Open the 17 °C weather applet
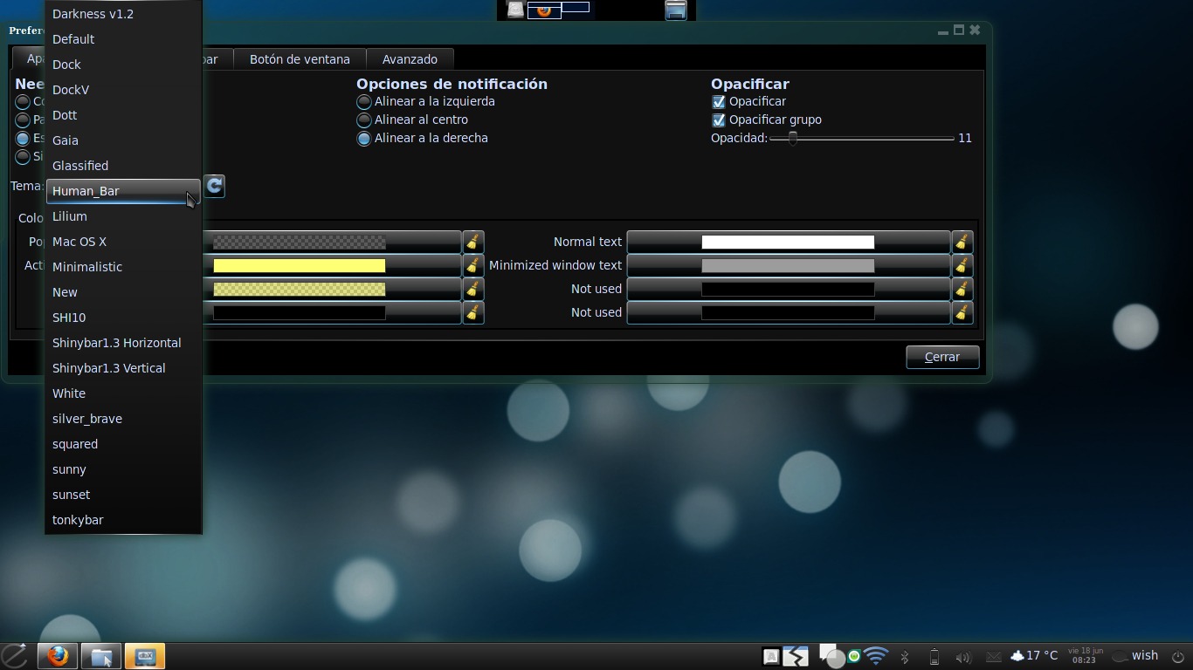1193x670 pixels. tap(1034, 656)
